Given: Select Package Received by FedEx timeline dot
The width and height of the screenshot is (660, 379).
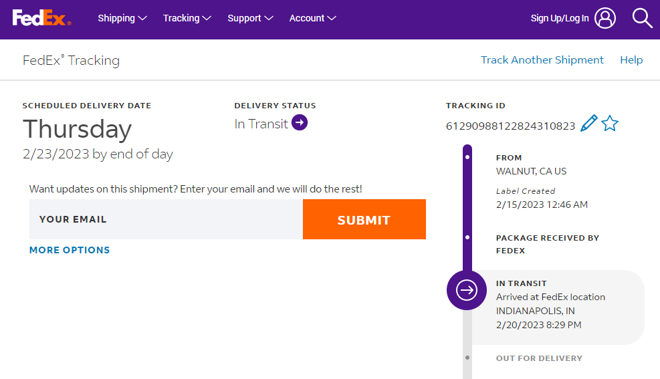Looking at the screenshot, I should 467,237.
